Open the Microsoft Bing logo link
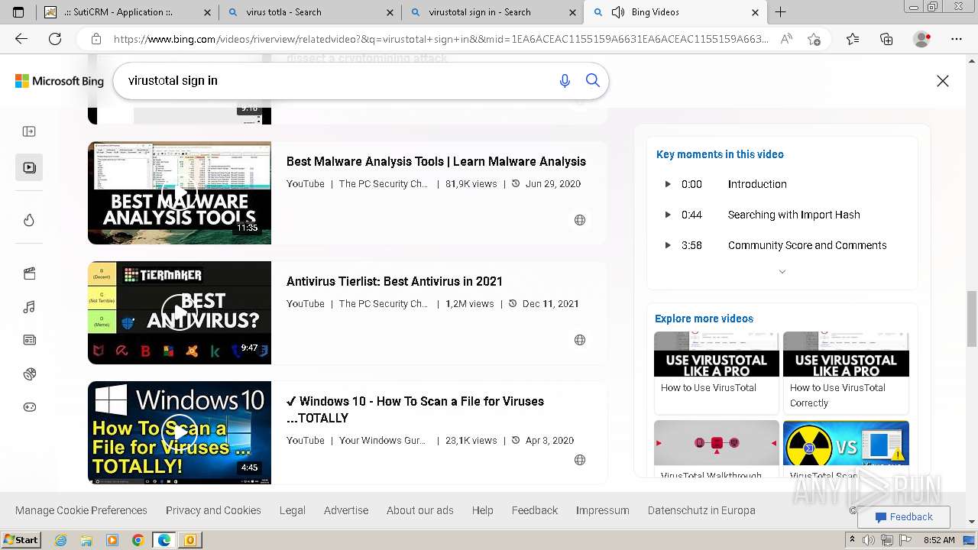The image size is (978, 550). click(x=60, y=81)
